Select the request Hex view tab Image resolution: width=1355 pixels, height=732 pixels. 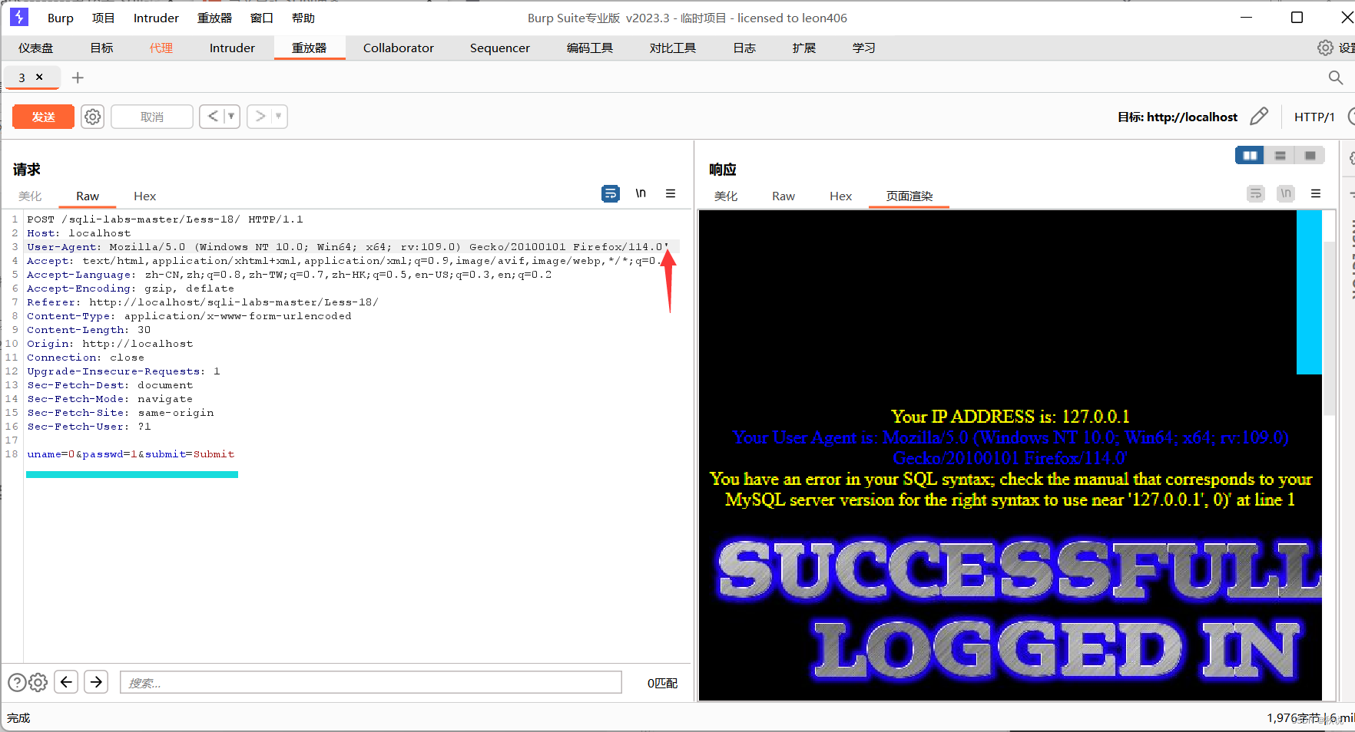point(144,196)
